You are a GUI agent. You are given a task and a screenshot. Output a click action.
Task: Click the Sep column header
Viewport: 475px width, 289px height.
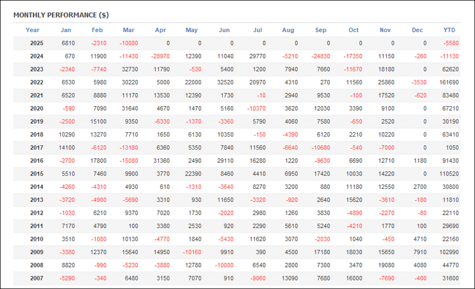[x=320, y=30]
